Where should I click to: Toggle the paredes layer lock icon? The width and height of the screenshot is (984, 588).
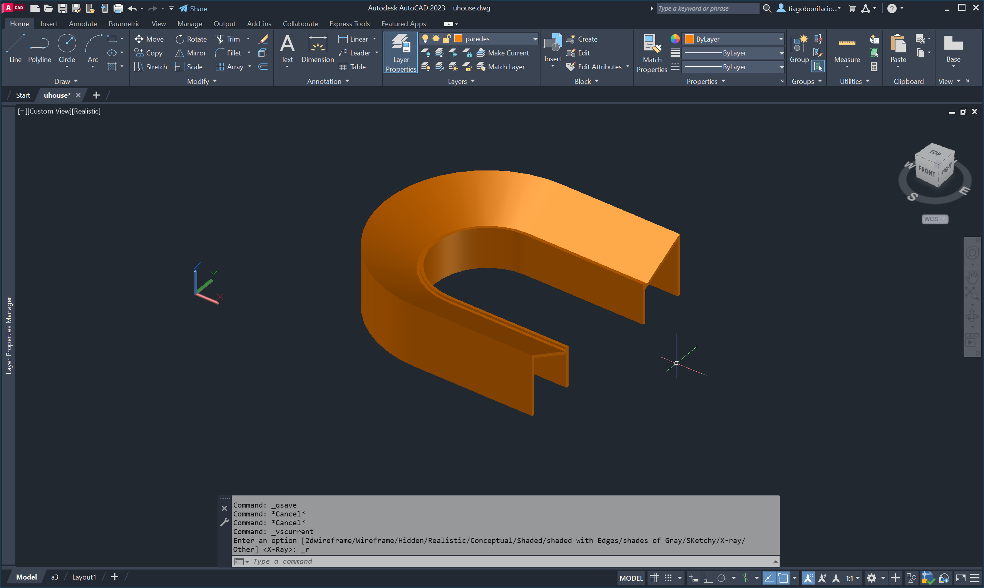pos(447,38)
